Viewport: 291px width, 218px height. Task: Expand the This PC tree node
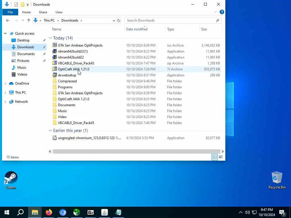(x=5, y=93)
